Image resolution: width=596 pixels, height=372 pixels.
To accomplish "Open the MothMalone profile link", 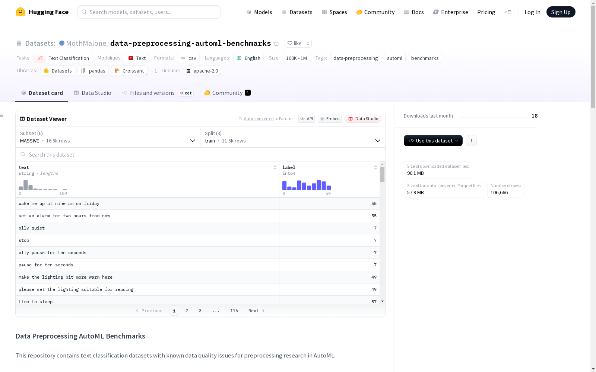I will pyautogui.click(x=86, y=43).
